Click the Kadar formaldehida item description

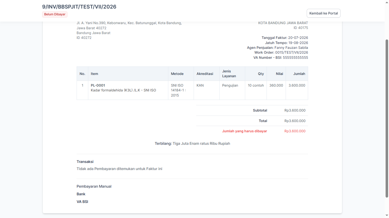tap(123, 90)
